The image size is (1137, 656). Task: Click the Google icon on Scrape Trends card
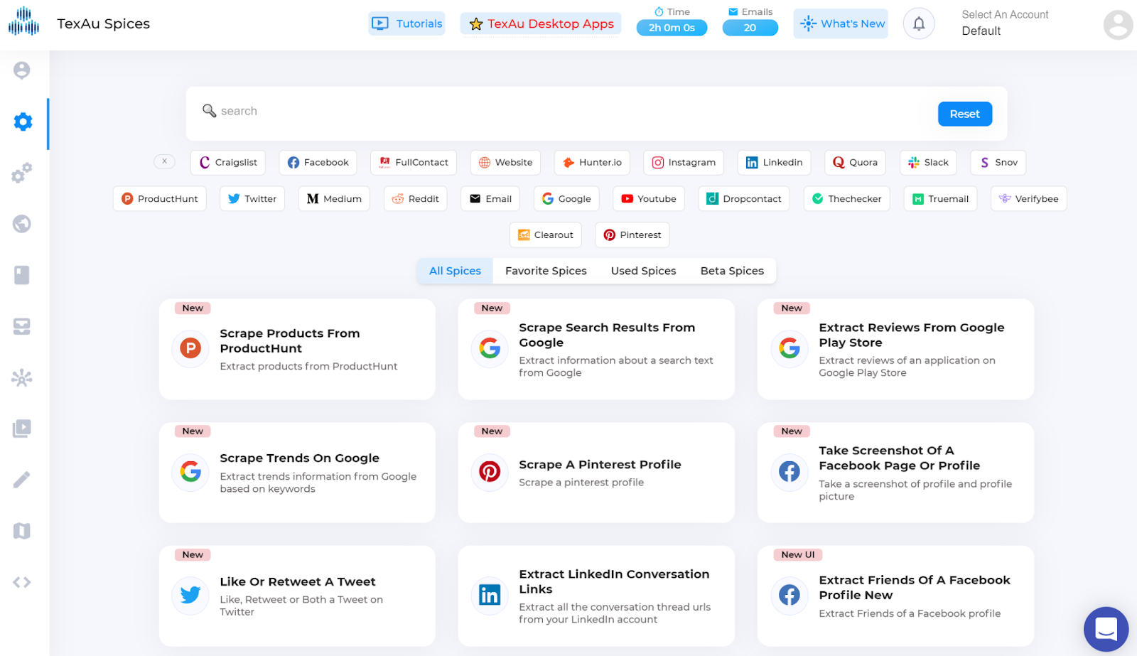[x=190, y=471]
